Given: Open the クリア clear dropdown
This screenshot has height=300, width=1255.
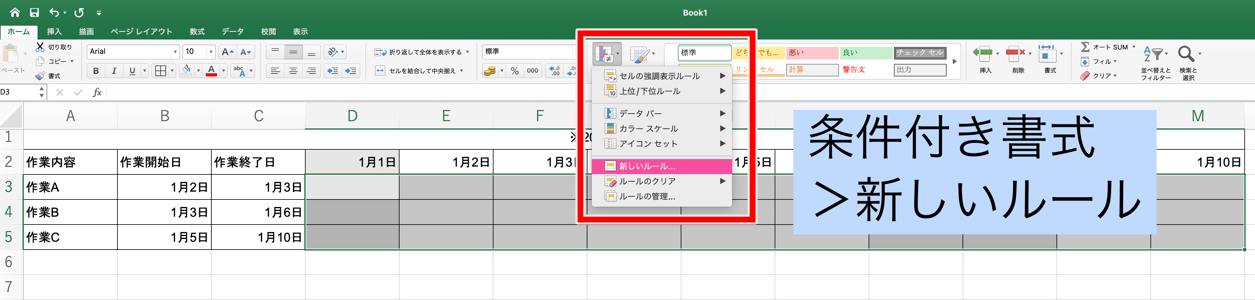Looking at the screenshot, I should point(1099,76).
